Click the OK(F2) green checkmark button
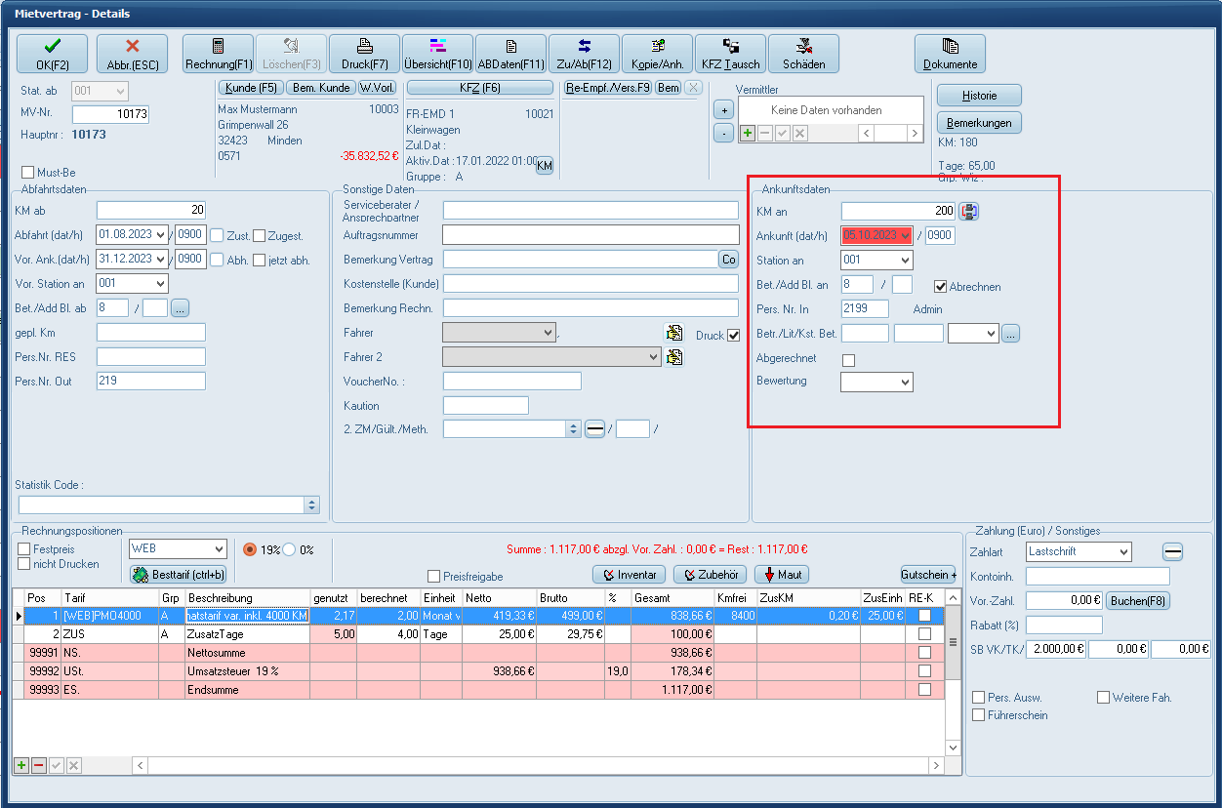This screenshot has width=1222, height=808. pos(52,54)
